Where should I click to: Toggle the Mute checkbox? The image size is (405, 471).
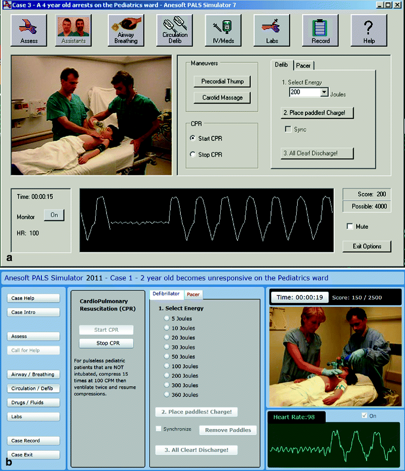[350, 227]
